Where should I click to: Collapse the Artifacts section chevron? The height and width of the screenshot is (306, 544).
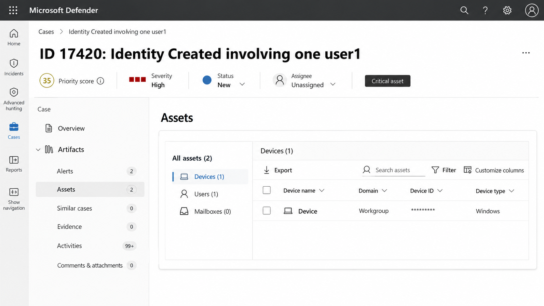point(38,150)
